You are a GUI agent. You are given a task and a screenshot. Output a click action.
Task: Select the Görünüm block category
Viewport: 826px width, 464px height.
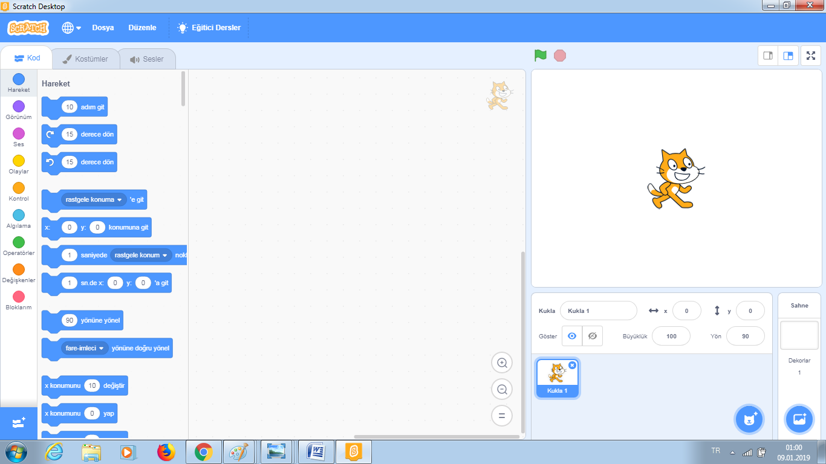coord(19,110)
